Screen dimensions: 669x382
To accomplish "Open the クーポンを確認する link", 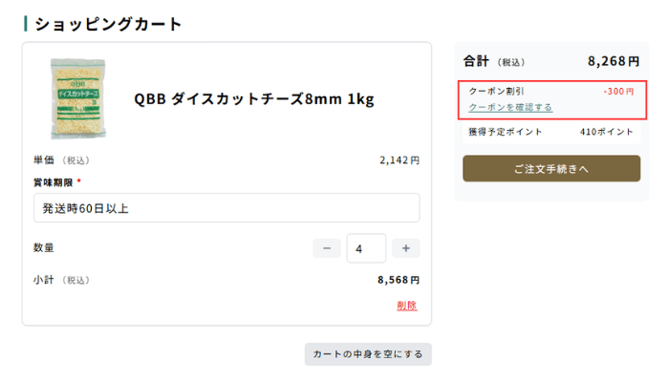I will [x=510, y=107].
